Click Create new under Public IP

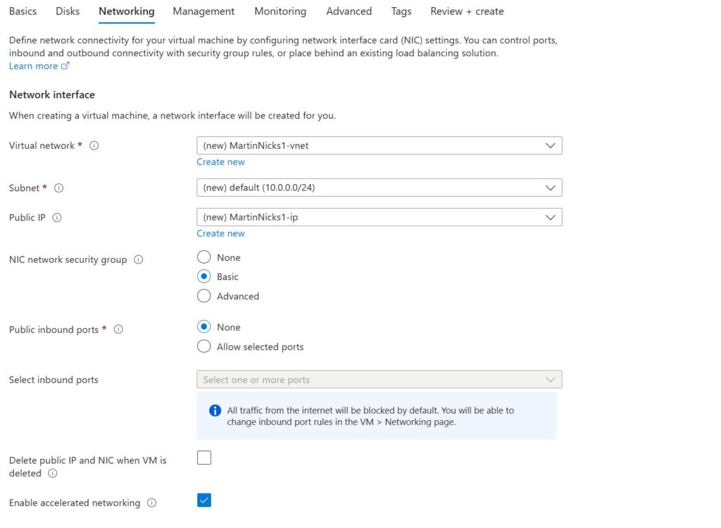pos(220,233)
